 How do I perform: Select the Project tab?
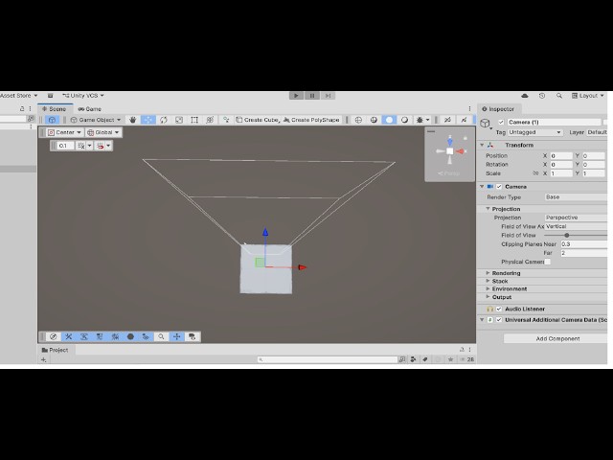click(56, 350)
